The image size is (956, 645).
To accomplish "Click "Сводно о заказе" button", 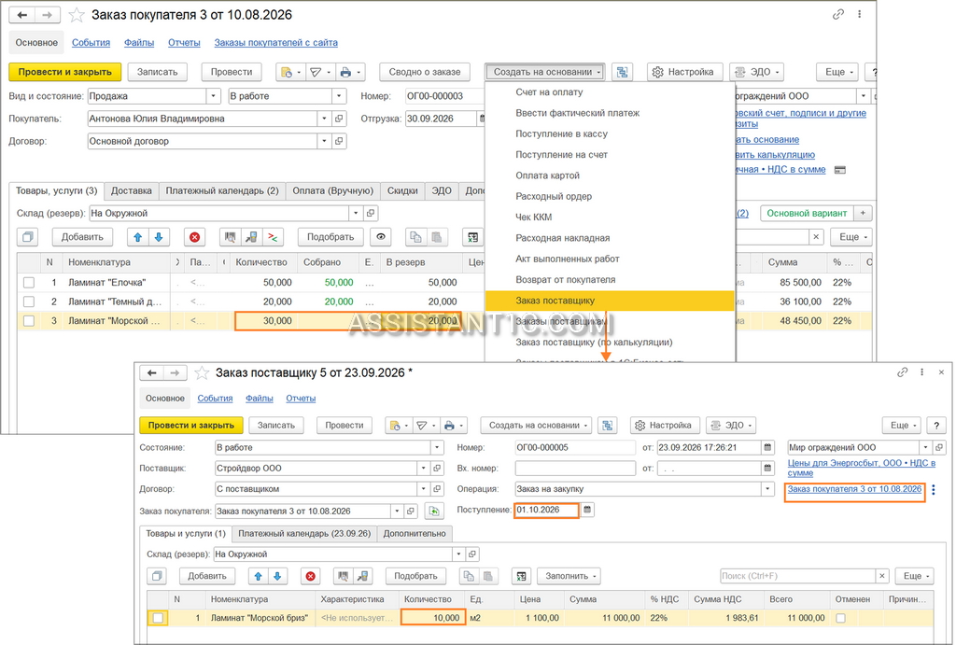I will point(425,72).
